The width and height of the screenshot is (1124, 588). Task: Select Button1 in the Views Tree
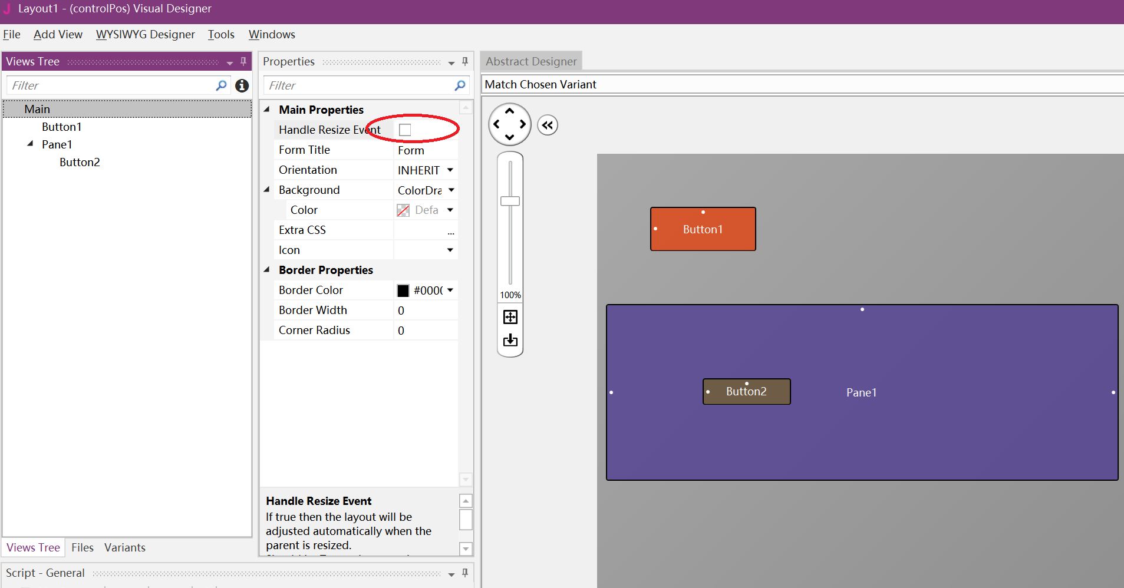(62, 127)
